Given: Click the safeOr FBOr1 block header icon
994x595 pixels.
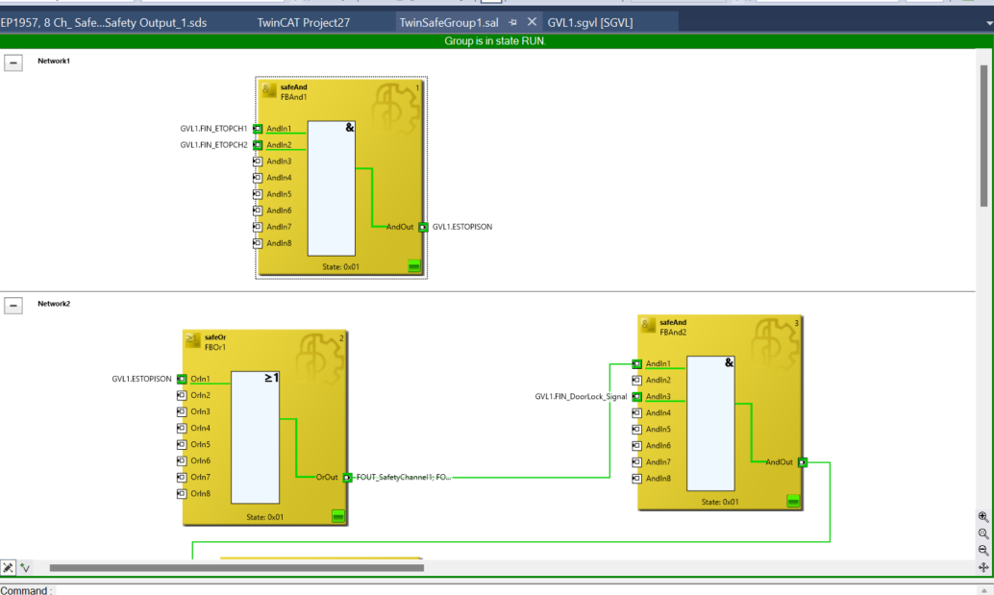Looking at the screenshot, I should coord(192,341).
